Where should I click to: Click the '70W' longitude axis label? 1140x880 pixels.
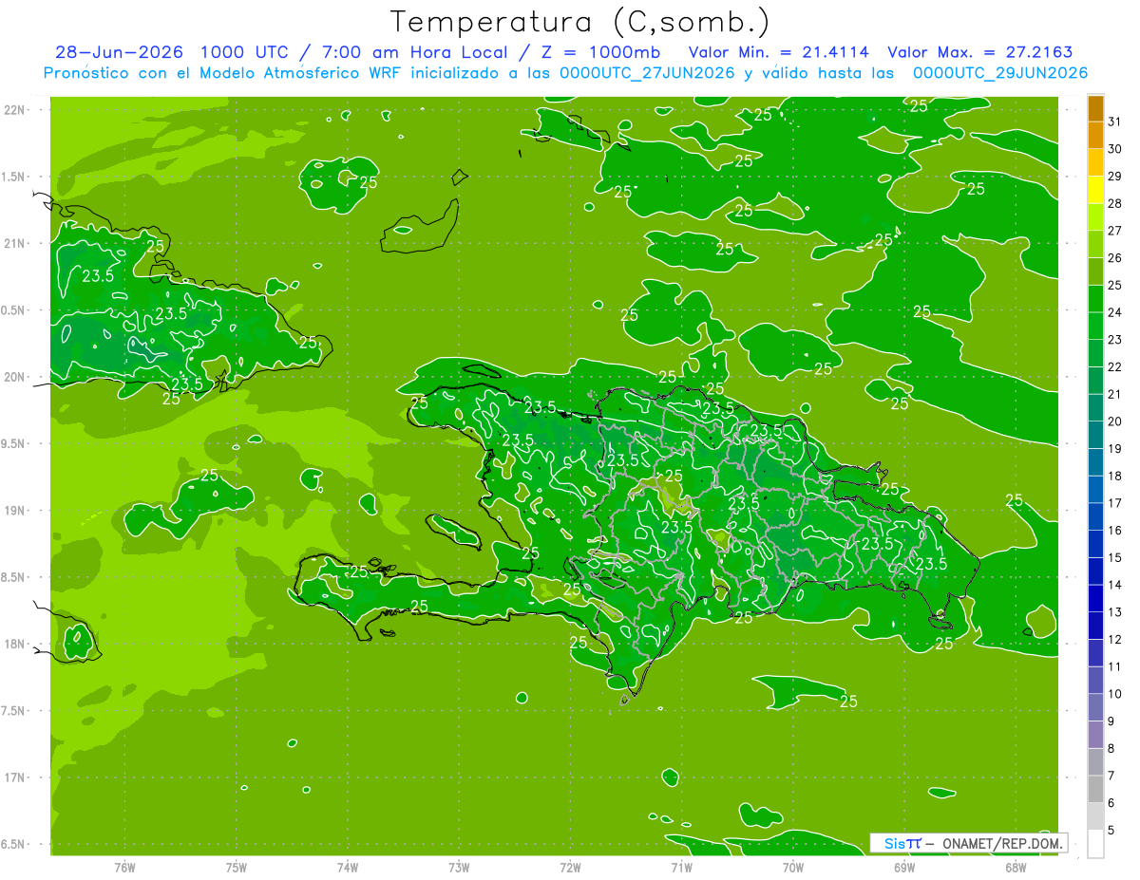(793, 869)
